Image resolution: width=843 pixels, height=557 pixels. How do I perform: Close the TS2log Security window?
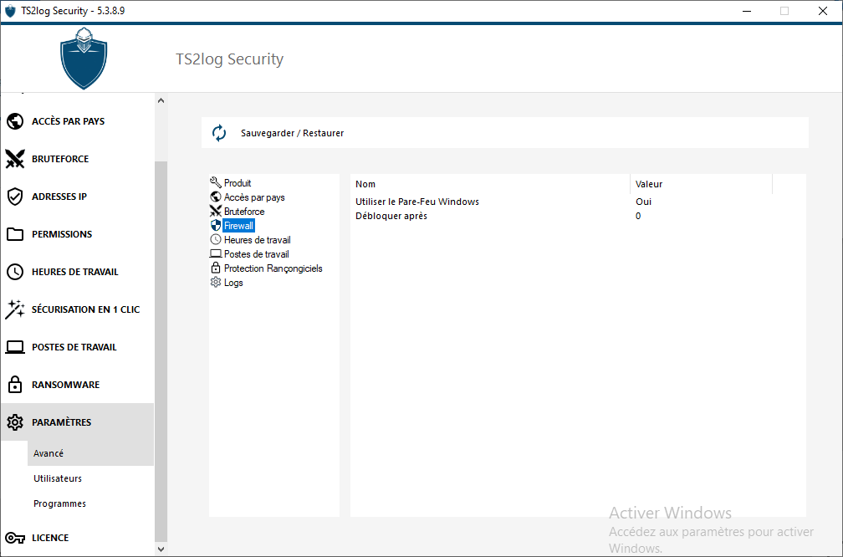click(823, 11)
